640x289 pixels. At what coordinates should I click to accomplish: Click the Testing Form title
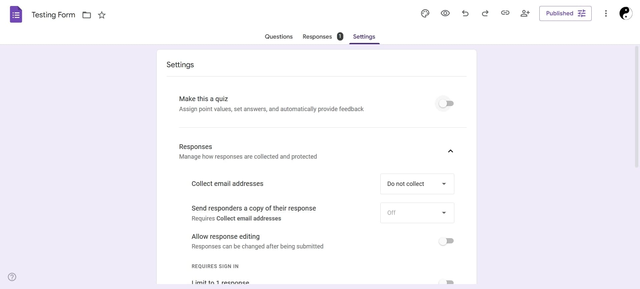pos(53,15)
